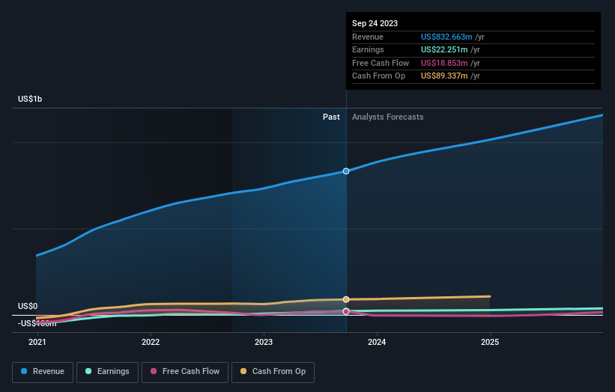Image resolution: width=615 pixels, height=392 pixels.
Task: Click the Earnings row label in tooltip
Action: pyautogui.click(x=368, y=49)
